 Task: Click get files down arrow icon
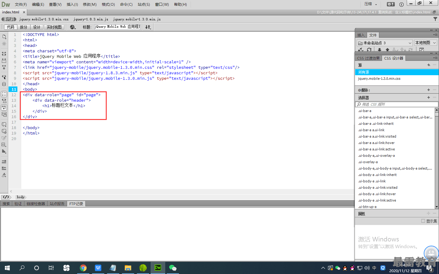point(380,50)
